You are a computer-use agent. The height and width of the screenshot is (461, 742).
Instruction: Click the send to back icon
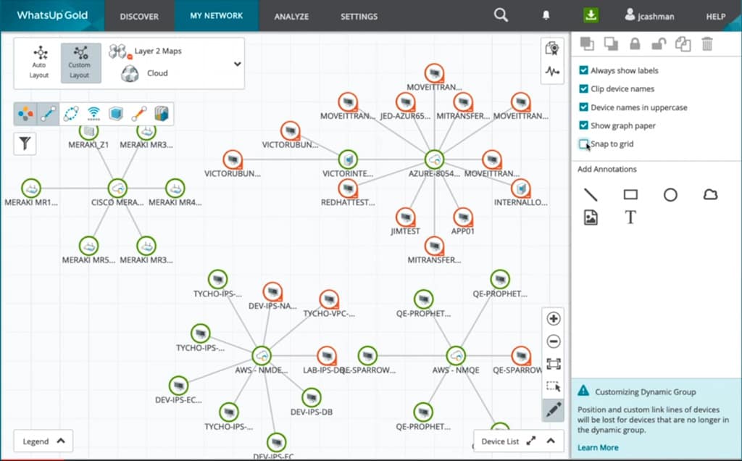coord(611,44)
